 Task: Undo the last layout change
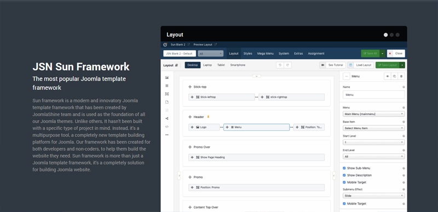pos(280,65)
